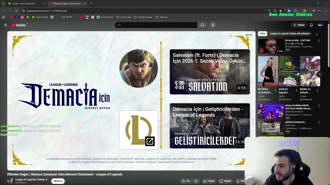Click the YouTube search input field
The height and width of the screenshot is (185, 330).
coord(156,25)
